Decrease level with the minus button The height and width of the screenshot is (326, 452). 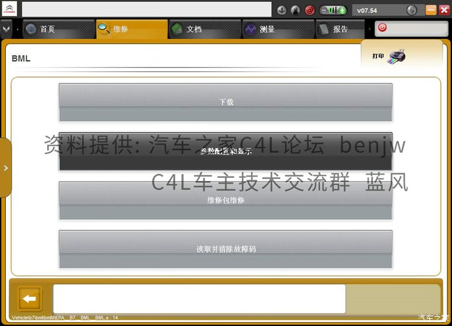pyautogui.click(x=324, y=10)
